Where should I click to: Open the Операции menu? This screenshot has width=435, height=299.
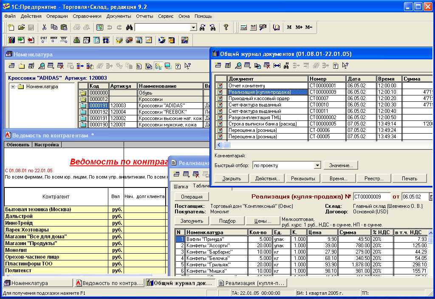57,16
